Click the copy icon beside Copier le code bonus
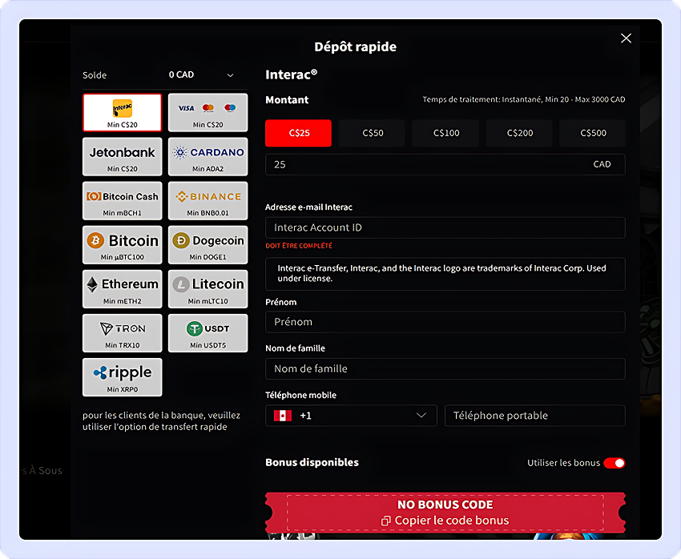The width and height of the screenshot is (681, 559). pyautogui.click(x=385, y=521)
